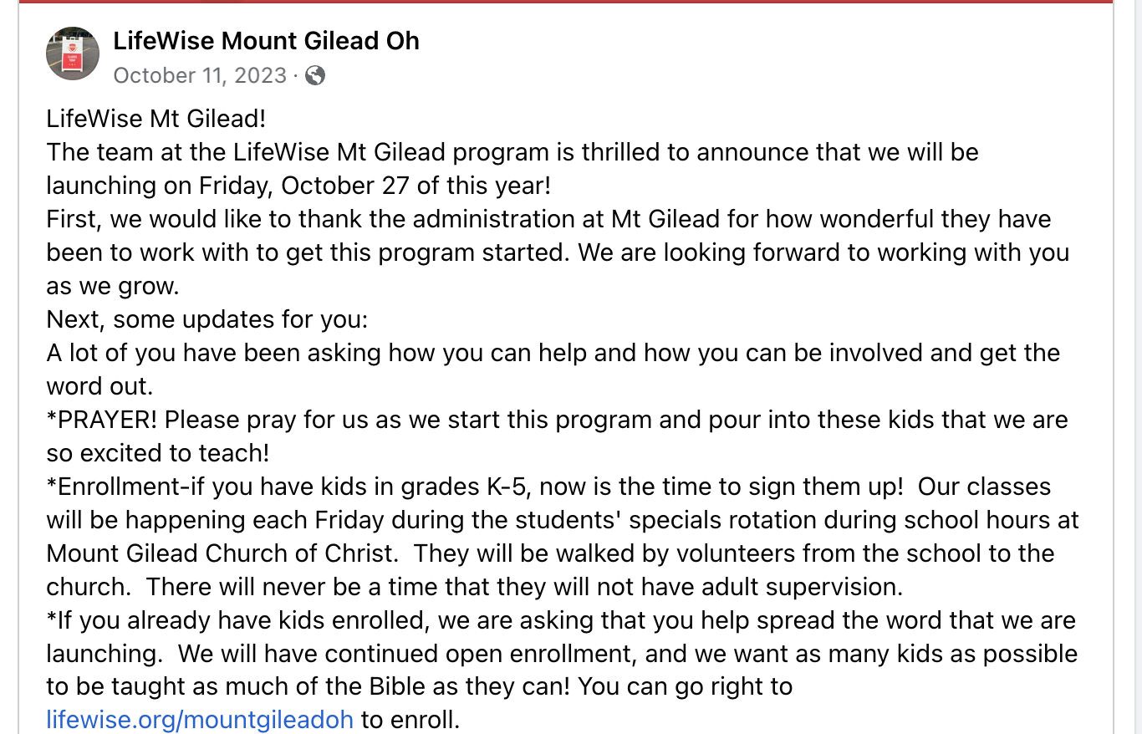Click the 'Next, some updates for you:' line
Screen dimensions: 1142x734
coord(206,319)
